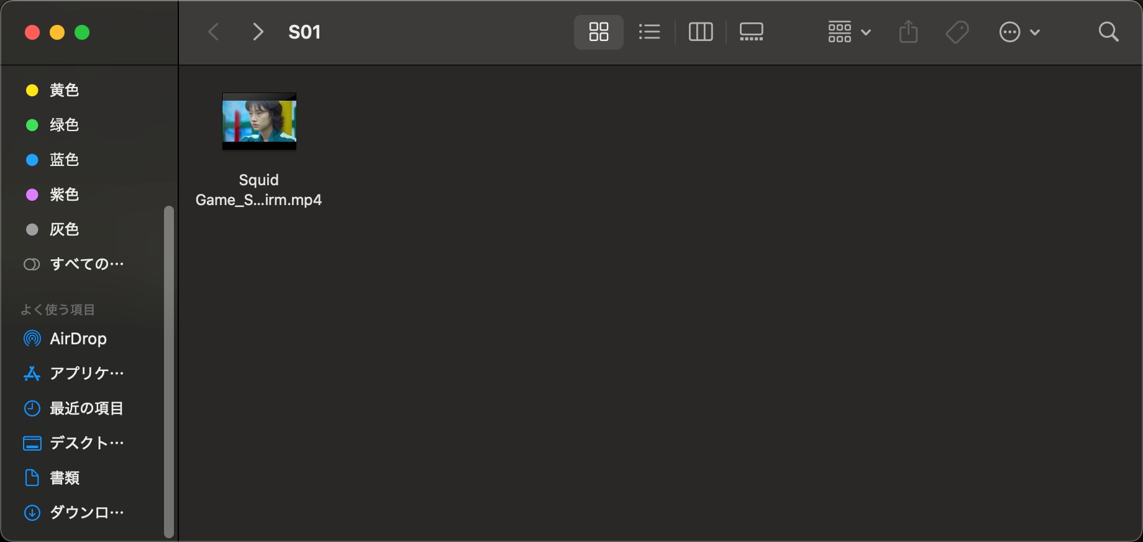
Task: Open the アプリケーション folder in sidebar
Action: coord(86,374)
